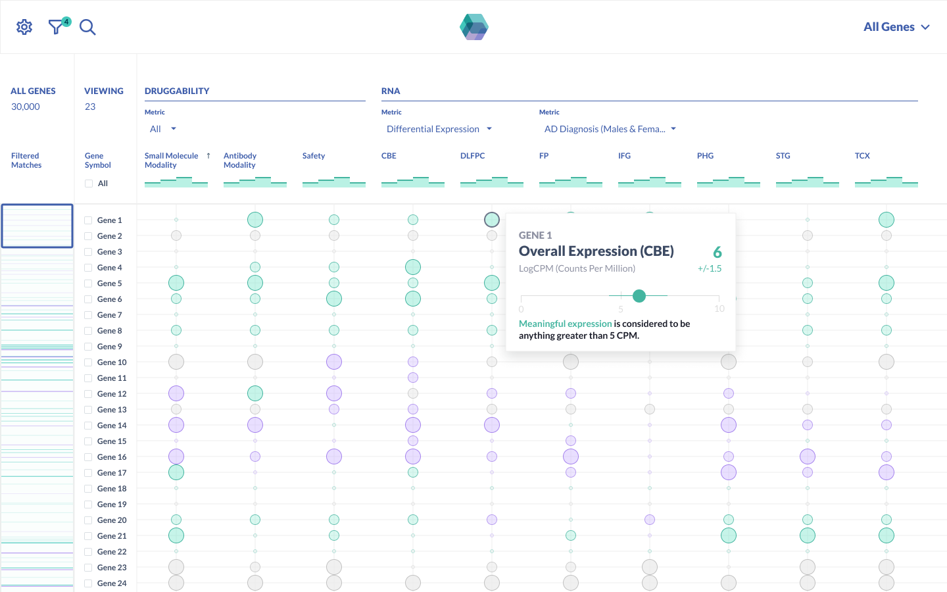The width and height of the screenshot is (947, 592).
Task: Open the settings gear icon
Action: click(x=24, y=27)
